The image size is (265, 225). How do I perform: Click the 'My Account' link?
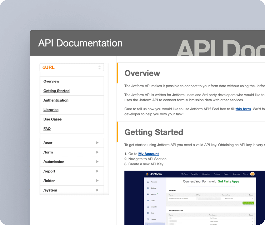(x=148, y=154)
